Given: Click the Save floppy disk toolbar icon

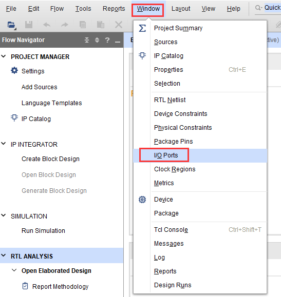Looking at the screenshot, I should [29, 25].
